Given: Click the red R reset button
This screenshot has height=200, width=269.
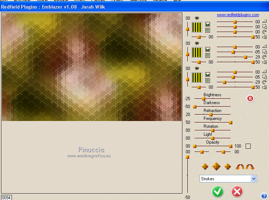Looking at the screenshot, I should pos(250,98).
